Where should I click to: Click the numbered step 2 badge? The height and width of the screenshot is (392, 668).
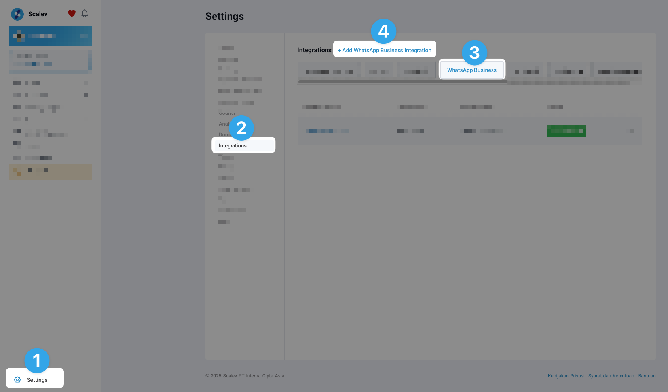pyautogui.click(x=241, y=128)
